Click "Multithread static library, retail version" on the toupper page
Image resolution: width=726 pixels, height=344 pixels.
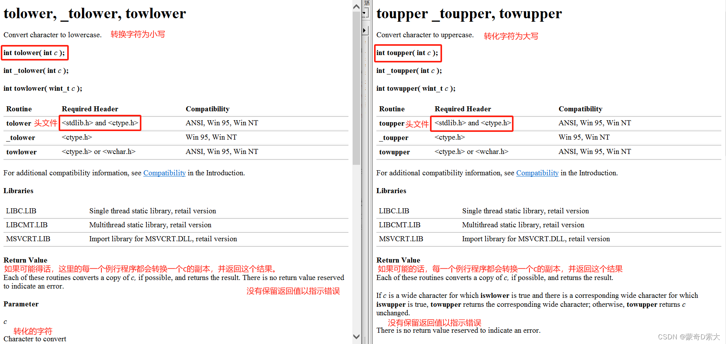pos(523,225)
